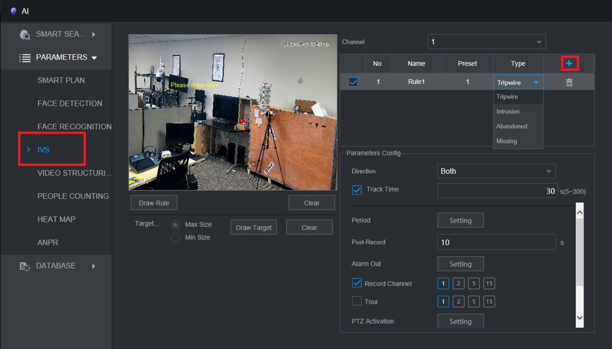The height and width of the screenshot is (349, 612).
Task: Click the Smart Search magnifier icon
Action: coord(24,35)
